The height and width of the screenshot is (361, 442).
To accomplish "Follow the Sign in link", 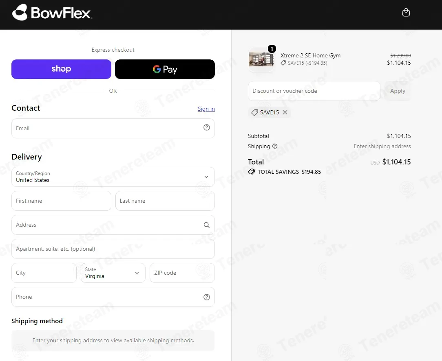I will [x=206, y=109].
